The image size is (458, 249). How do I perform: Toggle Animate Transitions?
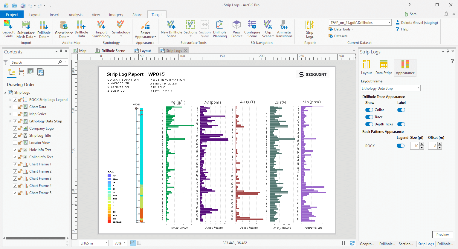(284, 29)
